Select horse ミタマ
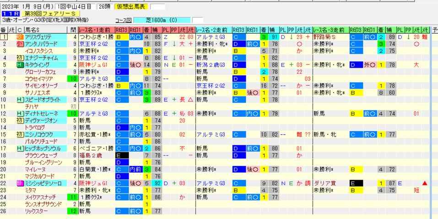The height and width of the screenshot is (219, 438). coord(45,190)
